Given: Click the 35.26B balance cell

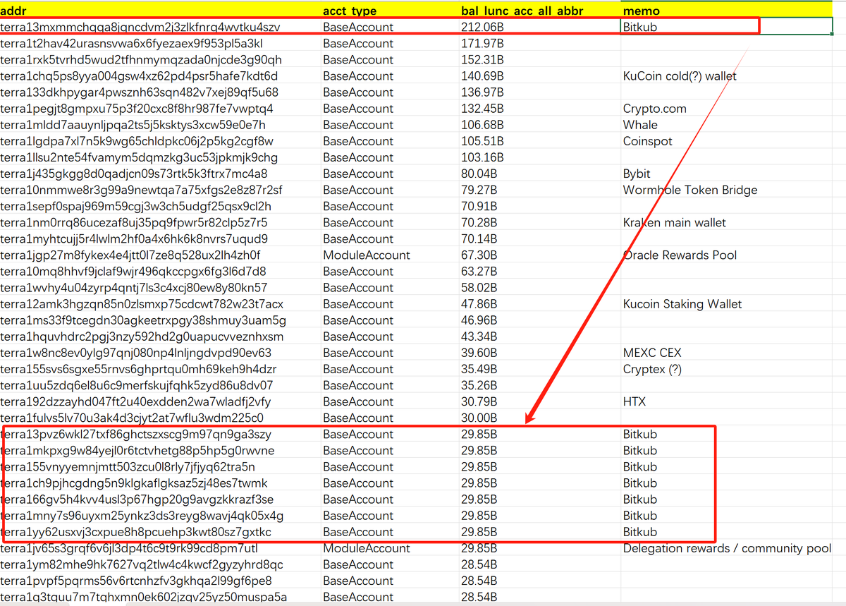Looking at the screenshot, I should (x=539, y=385).
